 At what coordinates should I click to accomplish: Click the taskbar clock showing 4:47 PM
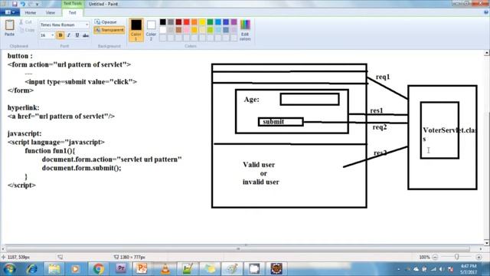pyautogui.click(x=468, y=269)
